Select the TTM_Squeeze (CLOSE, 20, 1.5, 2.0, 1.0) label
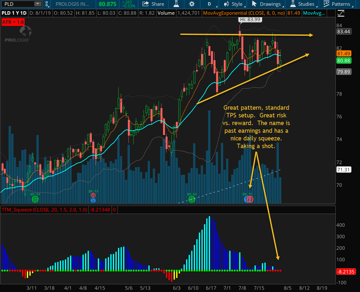The width and height of the screenshot is (360, 292). [44, 210]
